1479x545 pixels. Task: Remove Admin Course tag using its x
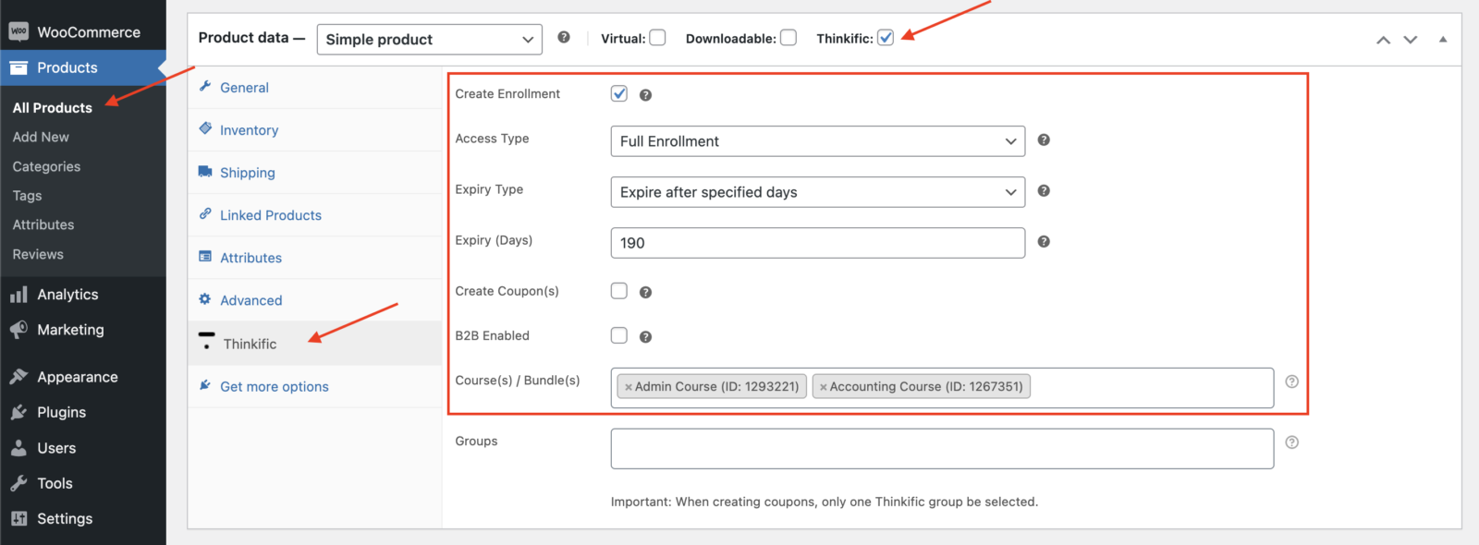(629, 387)
